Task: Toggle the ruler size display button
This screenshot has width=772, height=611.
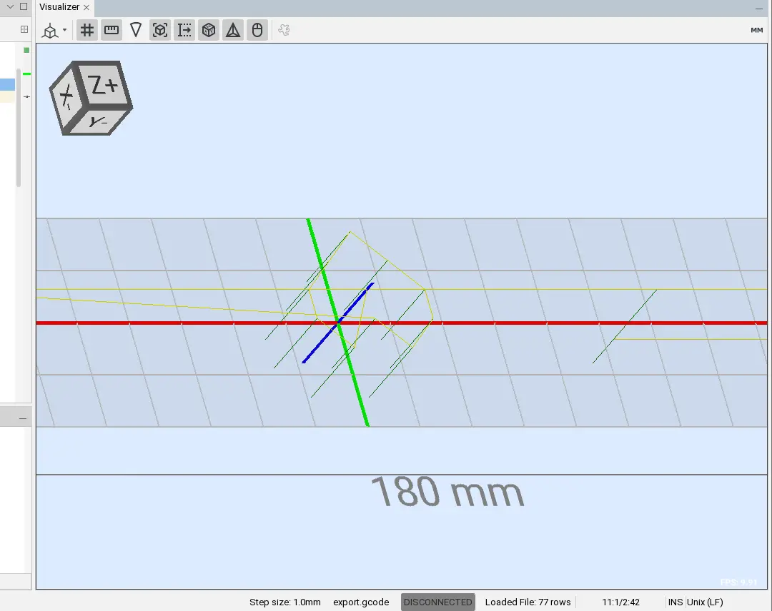Action: click(112, 30)
